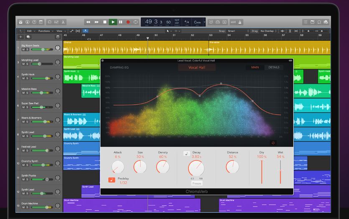
Task: Open the Drag mode No Overlap dropdown
Action: tap(267, 31)
